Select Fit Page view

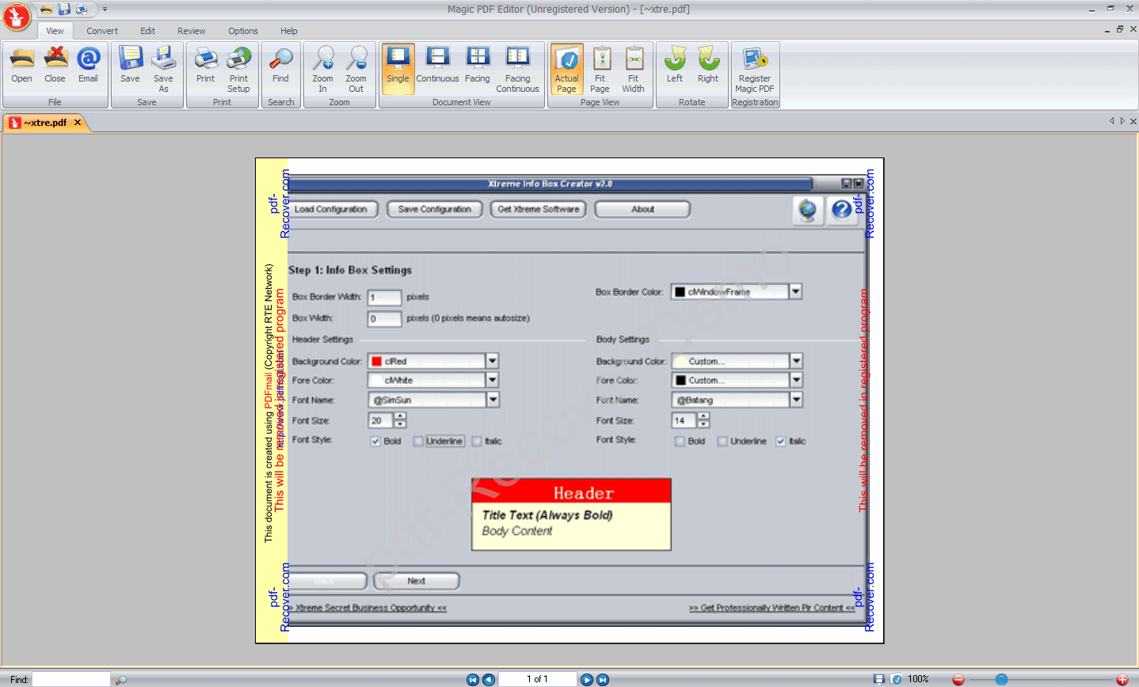[x=600, y=70]
